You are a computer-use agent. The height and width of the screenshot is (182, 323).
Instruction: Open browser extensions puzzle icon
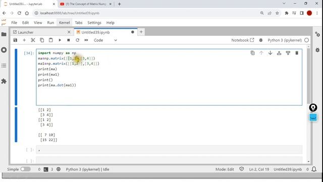[x=287, y=13]
